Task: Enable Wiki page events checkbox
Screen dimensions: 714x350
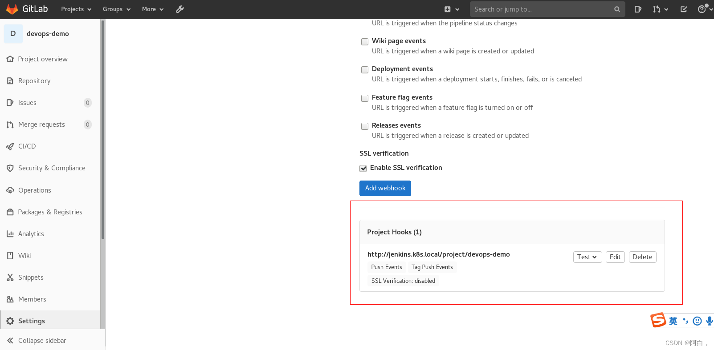Action: [365, 42]
